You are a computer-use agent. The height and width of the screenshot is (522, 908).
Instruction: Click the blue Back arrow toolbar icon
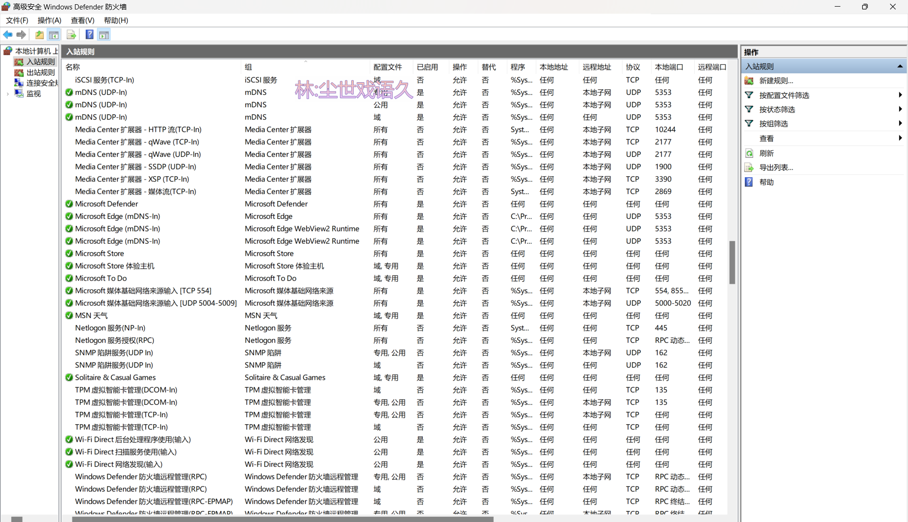(8, 34)
